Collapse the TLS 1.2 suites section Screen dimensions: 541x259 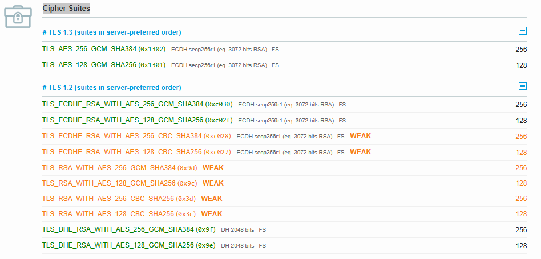pos(523,86)
